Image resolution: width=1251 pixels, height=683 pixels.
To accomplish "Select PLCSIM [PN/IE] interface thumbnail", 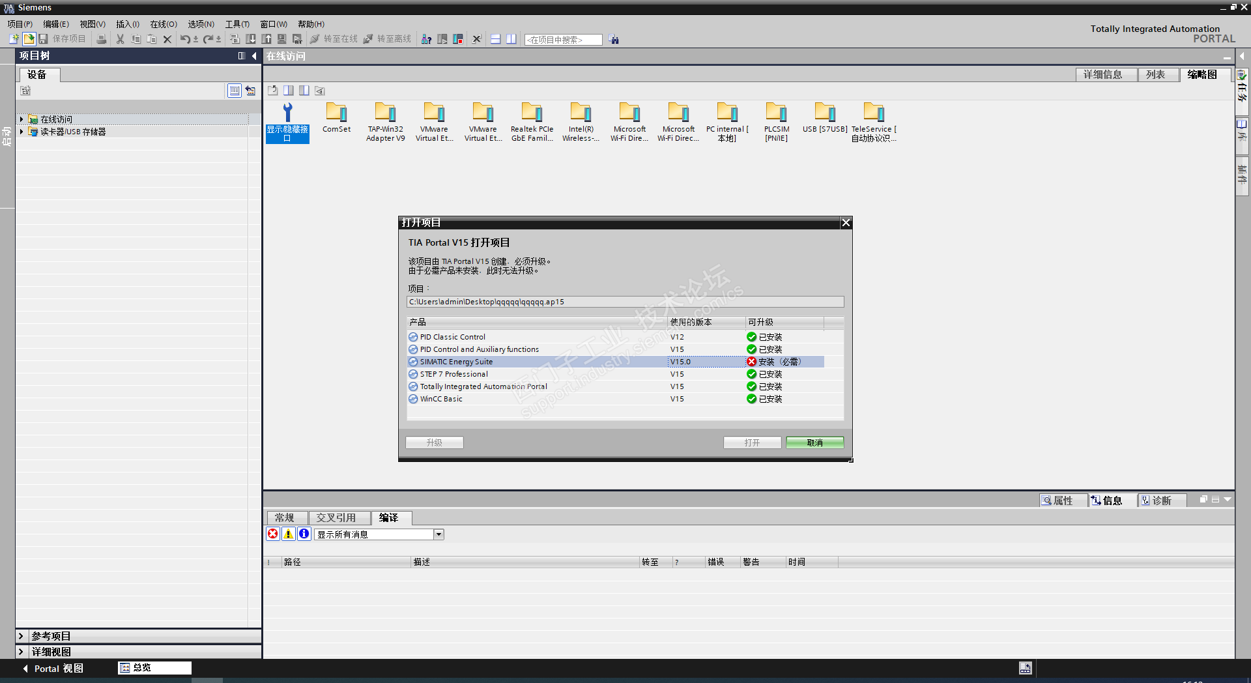I will [x=777, y=122].
